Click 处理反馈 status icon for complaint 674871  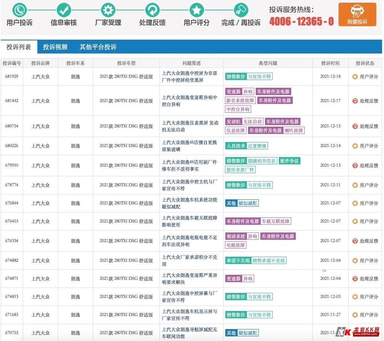(x=355, y=279)
